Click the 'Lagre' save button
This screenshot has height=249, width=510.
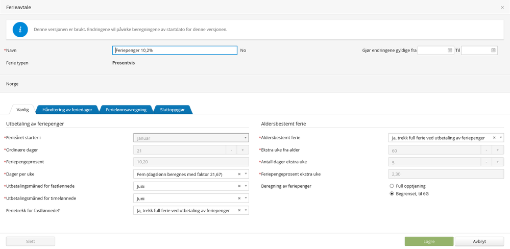click(429, 241)
